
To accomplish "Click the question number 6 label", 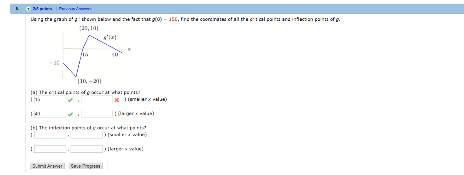I will [17, 9].
